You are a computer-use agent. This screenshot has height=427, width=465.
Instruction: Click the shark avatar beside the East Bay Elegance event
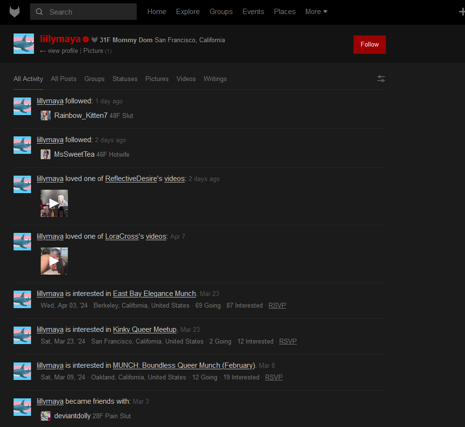pyautogui.click(x=22, y=299)
